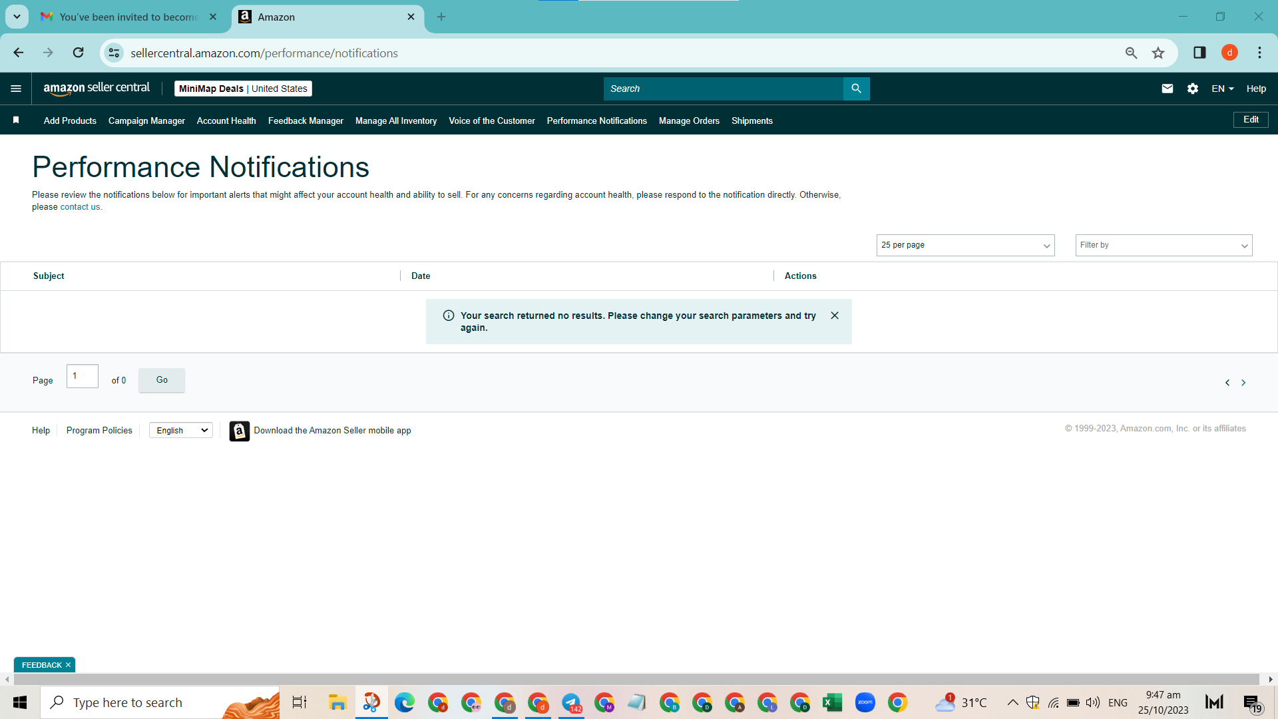Open Excel from taskbar
The width and height of the screenshot is (1278, 719).
(x=832, y=702)
